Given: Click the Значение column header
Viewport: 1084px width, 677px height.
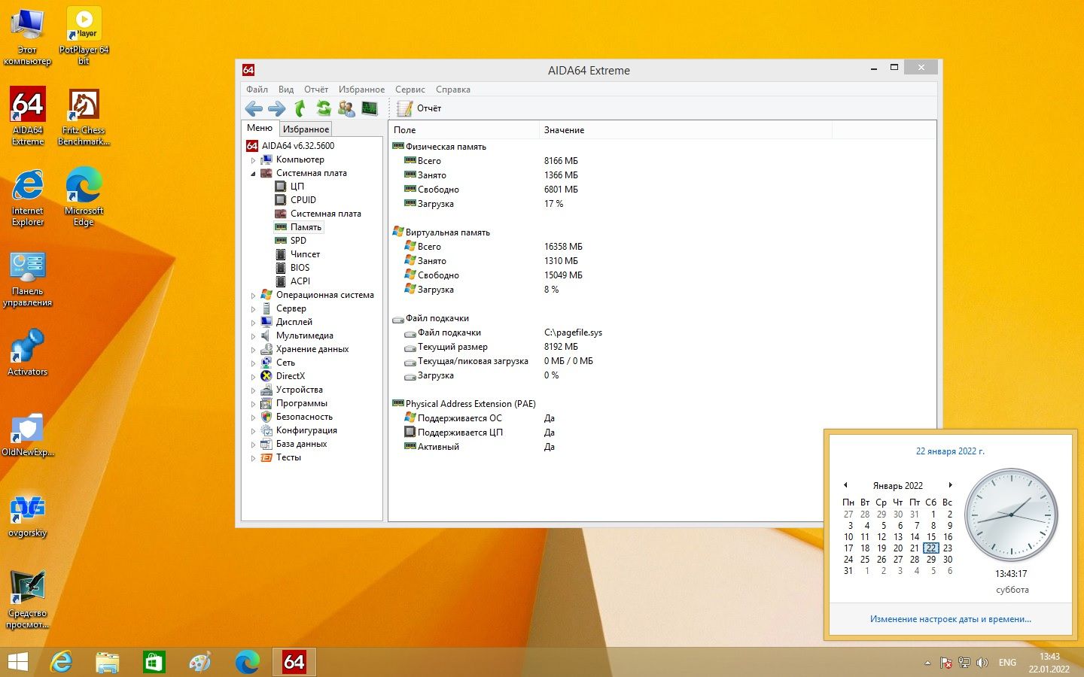Looking at the screenshot, I should [x=686, y=130].
